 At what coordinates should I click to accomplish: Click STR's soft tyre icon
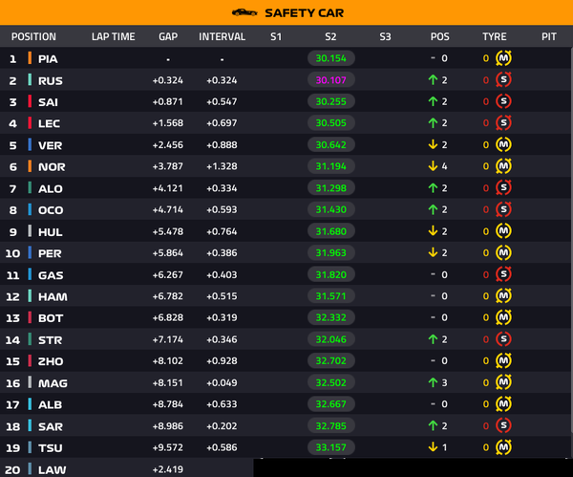pos(503,339)
